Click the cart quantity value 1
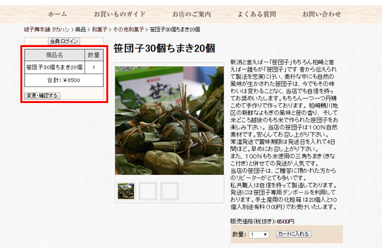The image size is (382, 248). point(94,67)
